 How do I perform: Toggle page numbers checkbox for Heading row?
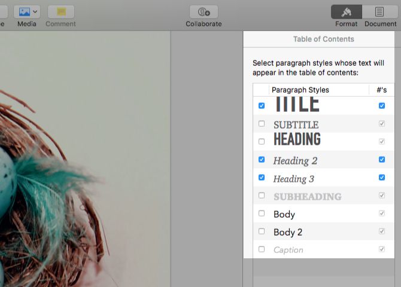coord(382,142)
